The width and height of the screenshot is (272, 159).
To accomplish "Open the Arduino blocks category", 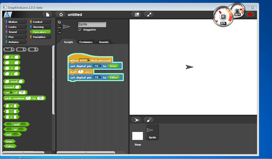I will coord(16,42).
